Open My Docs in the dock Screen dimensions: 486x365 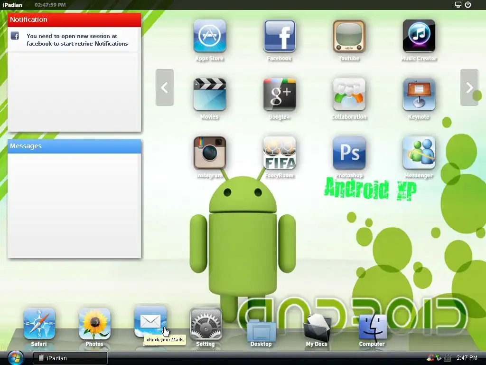tap(317, 327)
